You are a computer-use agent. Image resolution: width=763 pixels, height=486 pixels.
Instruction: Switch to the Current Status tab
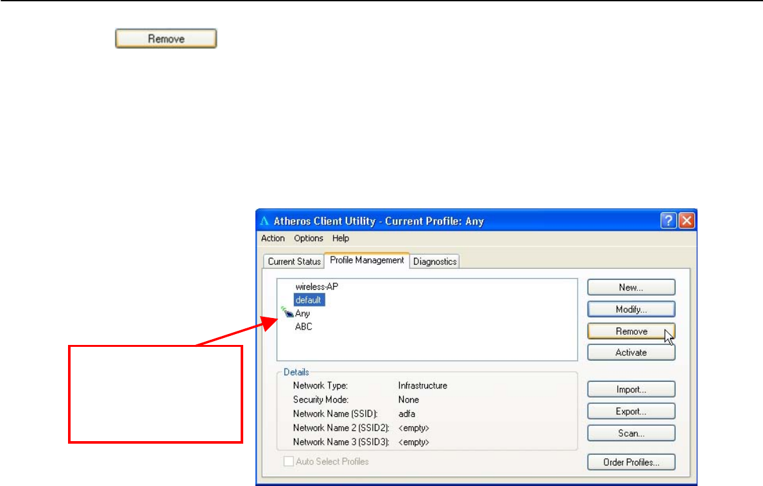pyautogui.click(x=294, y=262)
